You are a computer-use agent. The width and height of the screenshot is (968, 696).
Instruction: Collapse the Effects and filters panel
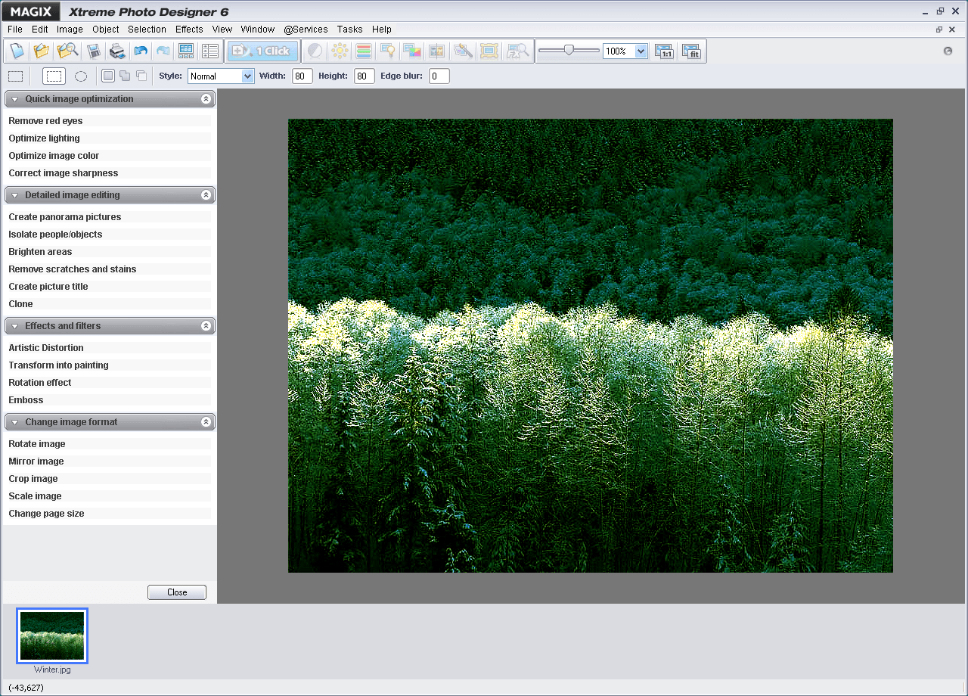[205, 325]
